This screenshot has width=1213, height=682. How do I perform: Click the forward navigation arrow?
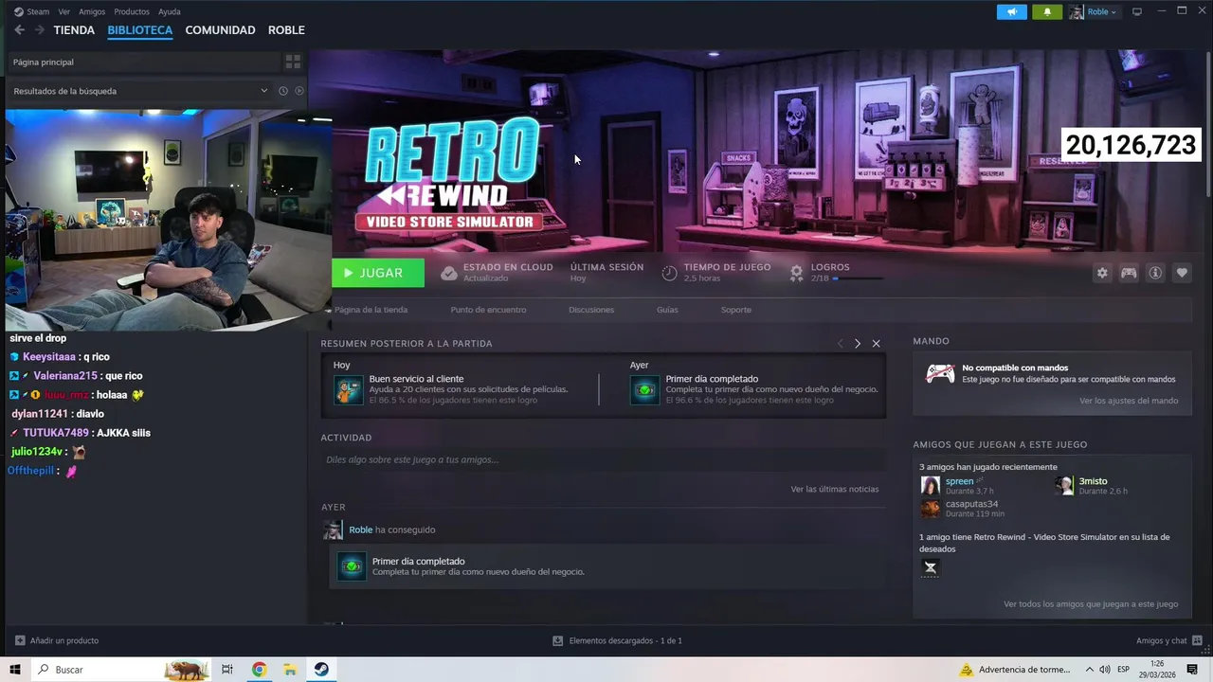click(x=40, y=30)
